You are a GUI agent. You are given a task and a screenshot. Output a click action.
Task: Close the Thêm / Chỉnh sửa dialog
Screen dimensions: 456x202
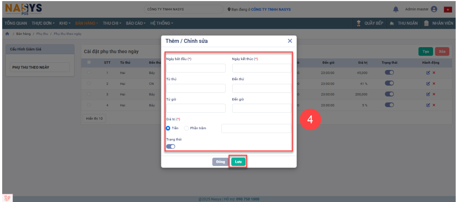pyautogui.click(x=290, y=41)
